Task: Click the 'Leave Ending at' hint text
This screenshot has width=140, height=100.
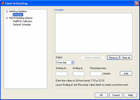Action: (92, 85)
